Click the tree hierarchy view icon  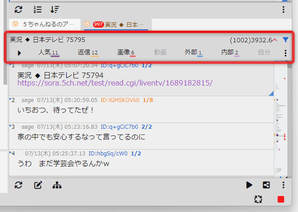[57, 185]
